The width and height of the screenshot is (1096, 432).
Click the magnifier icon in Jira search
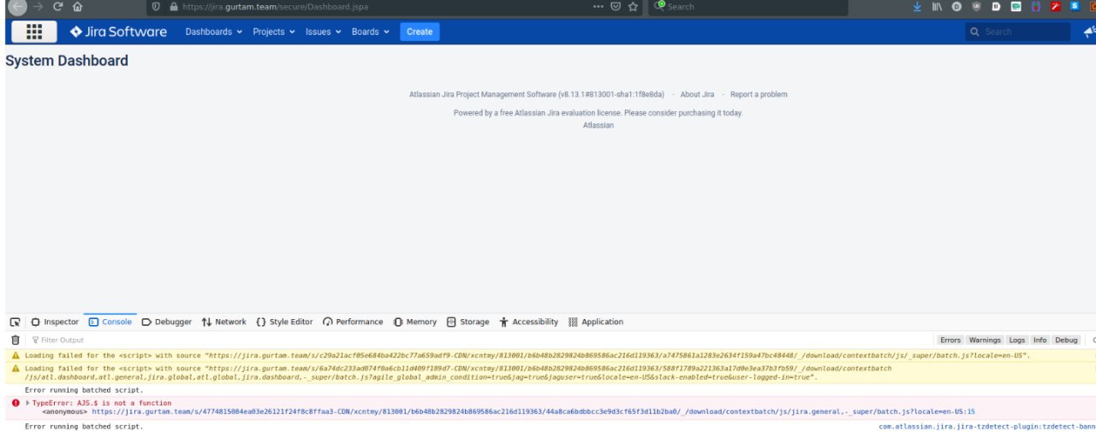[974, 32]
